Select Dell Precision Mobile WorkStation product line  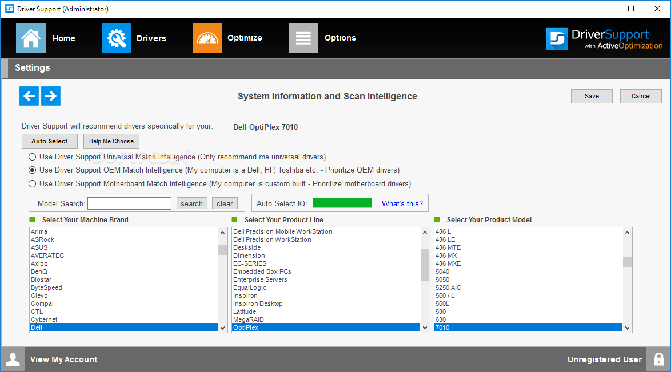point(326,231)
